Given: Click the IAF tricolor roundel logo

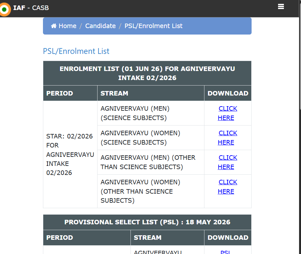Looking at the screenshot, I should [5, 9].
